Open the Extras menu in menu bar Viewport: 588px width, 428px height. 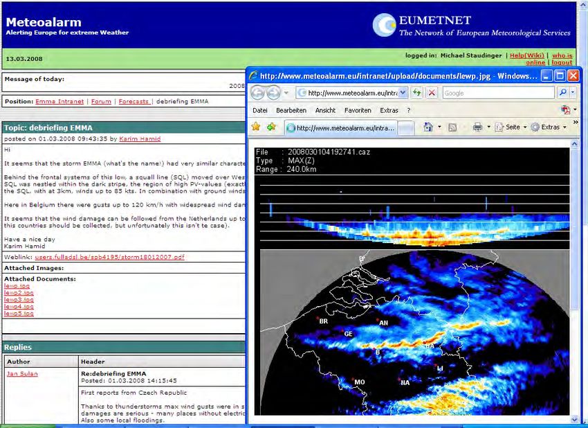click(389, 110)
